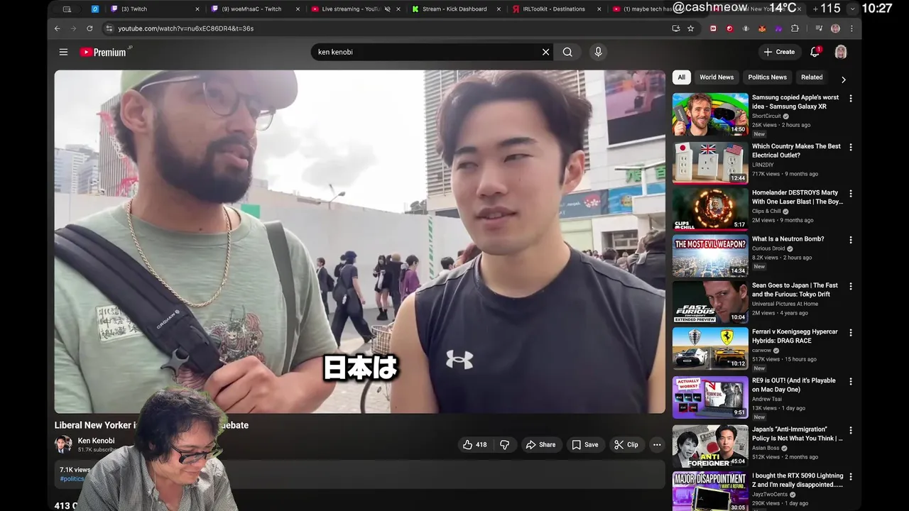This screenshot has width=909, height=511.
Task: Open the Samsung Galaxy XR video thumbnail
Action: coord(710,114)
